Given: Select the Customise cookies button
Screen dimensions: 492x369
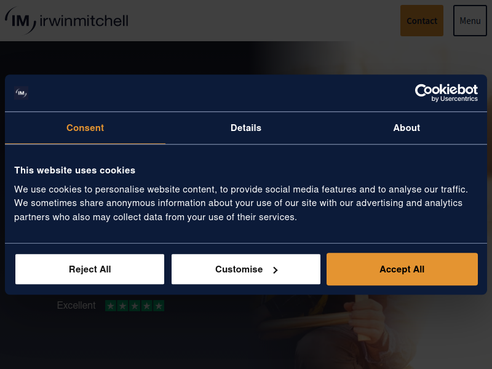Looking at the screenshot, I should (245, 269).
